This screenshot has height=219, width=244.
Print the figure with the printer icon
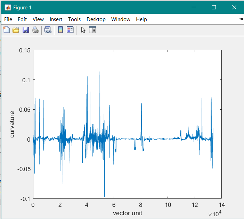click(x=35, y=30)
